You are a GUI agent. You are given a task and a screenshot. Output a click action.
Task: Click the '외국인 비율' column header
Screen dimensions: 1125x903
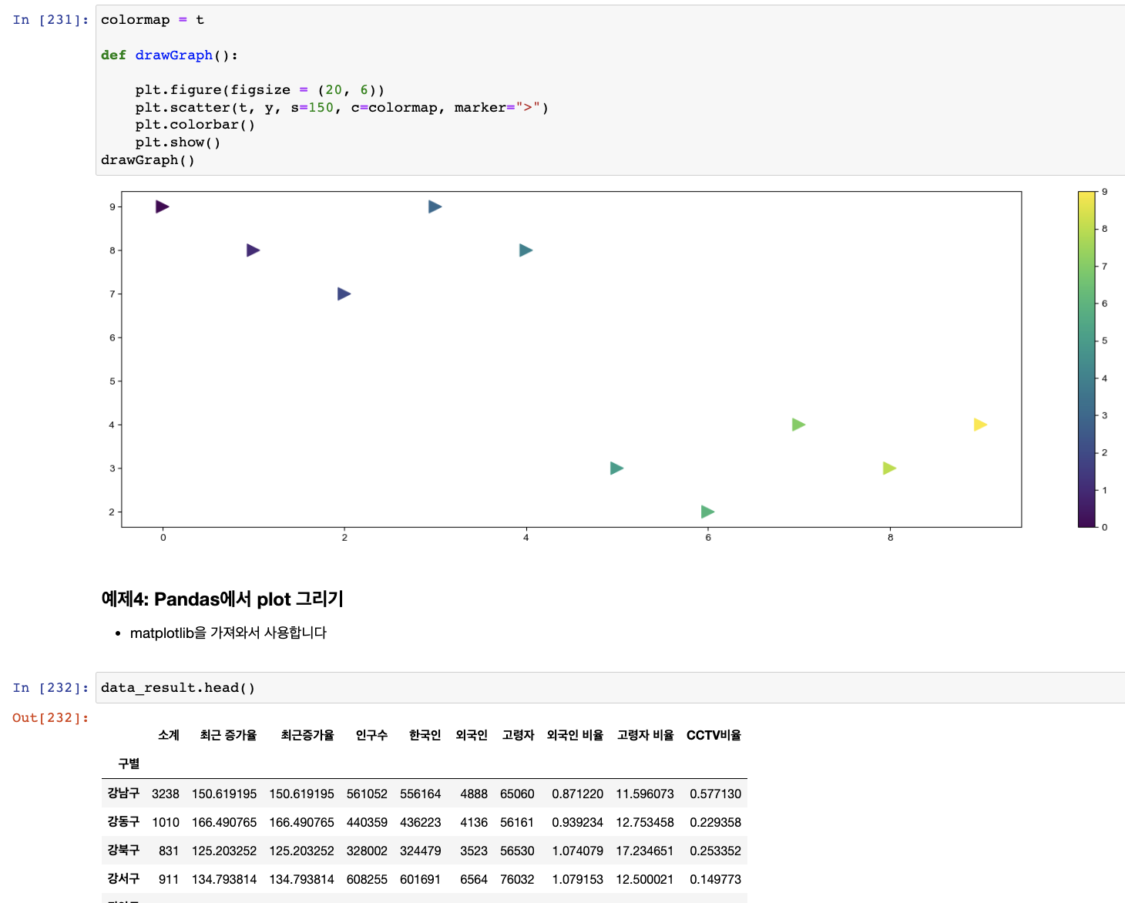(575, 735)
